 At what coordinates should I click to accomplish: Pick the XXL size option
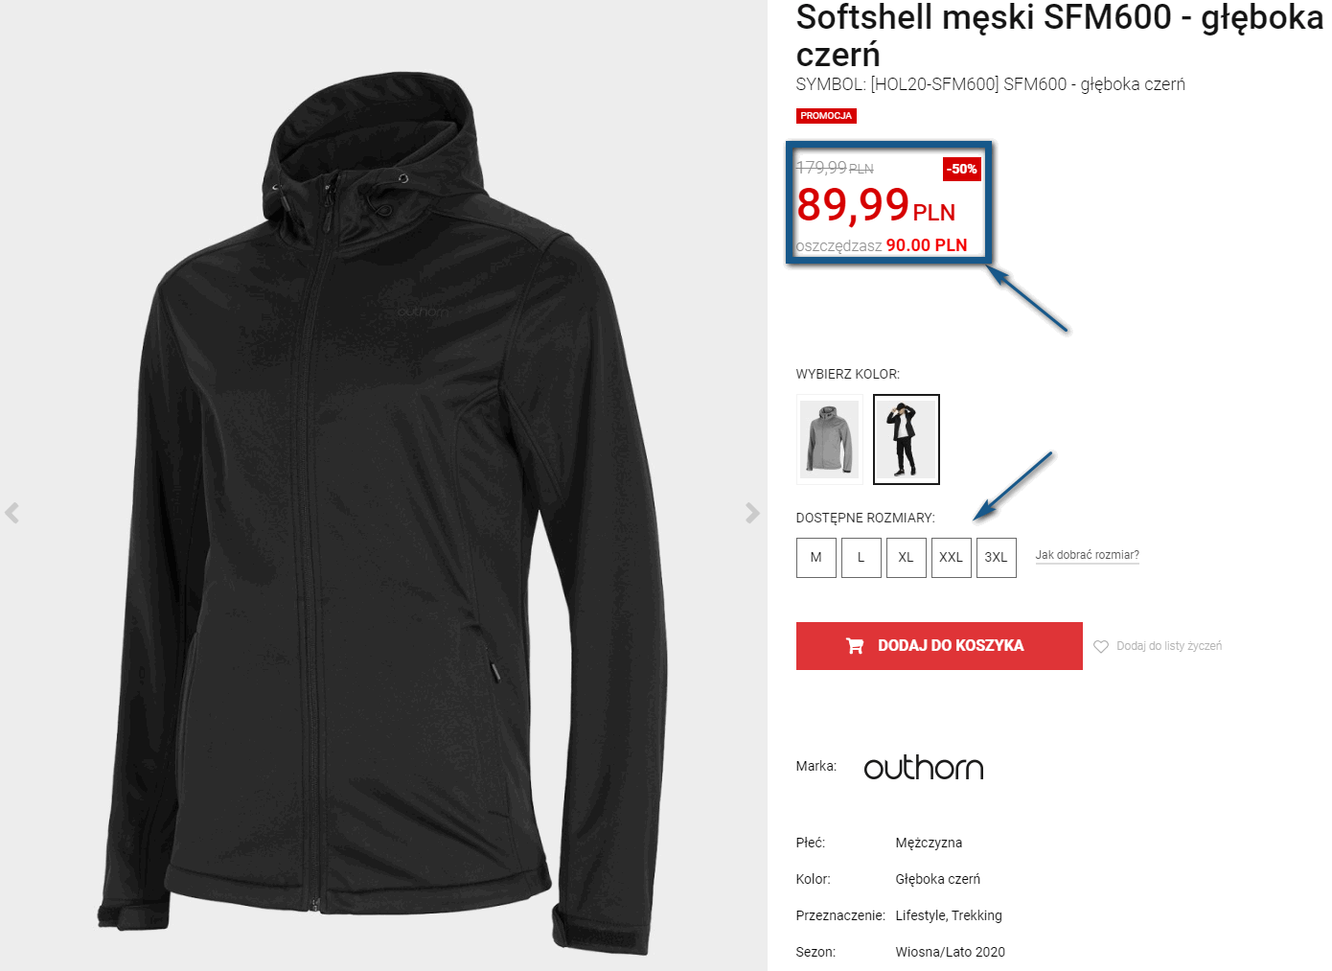(x=952, y=558)
